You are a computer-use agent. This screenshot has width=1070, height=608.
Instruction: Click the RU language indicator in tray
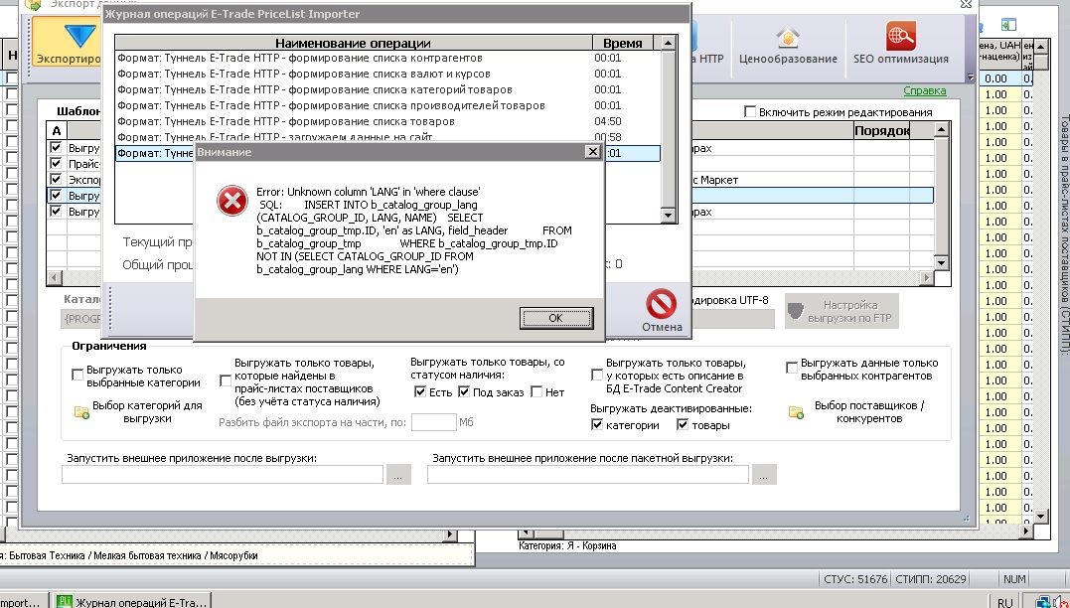tap(1005, 603)
